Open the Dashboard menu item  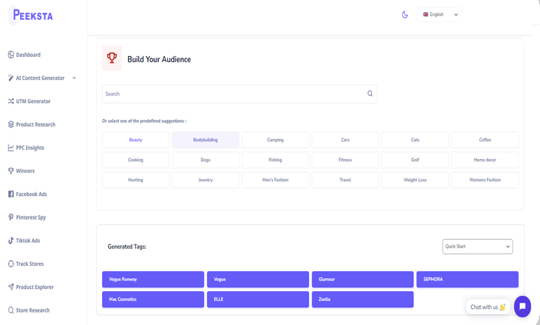[x=28, y=55]
